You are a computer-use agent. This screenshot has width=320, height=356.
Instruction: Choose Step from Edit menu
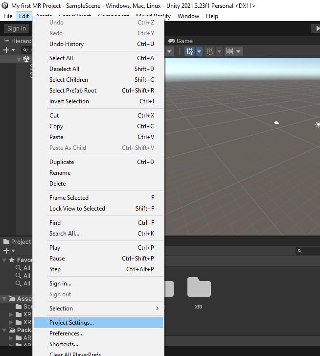pyautogui.click(x=98, y=269)
